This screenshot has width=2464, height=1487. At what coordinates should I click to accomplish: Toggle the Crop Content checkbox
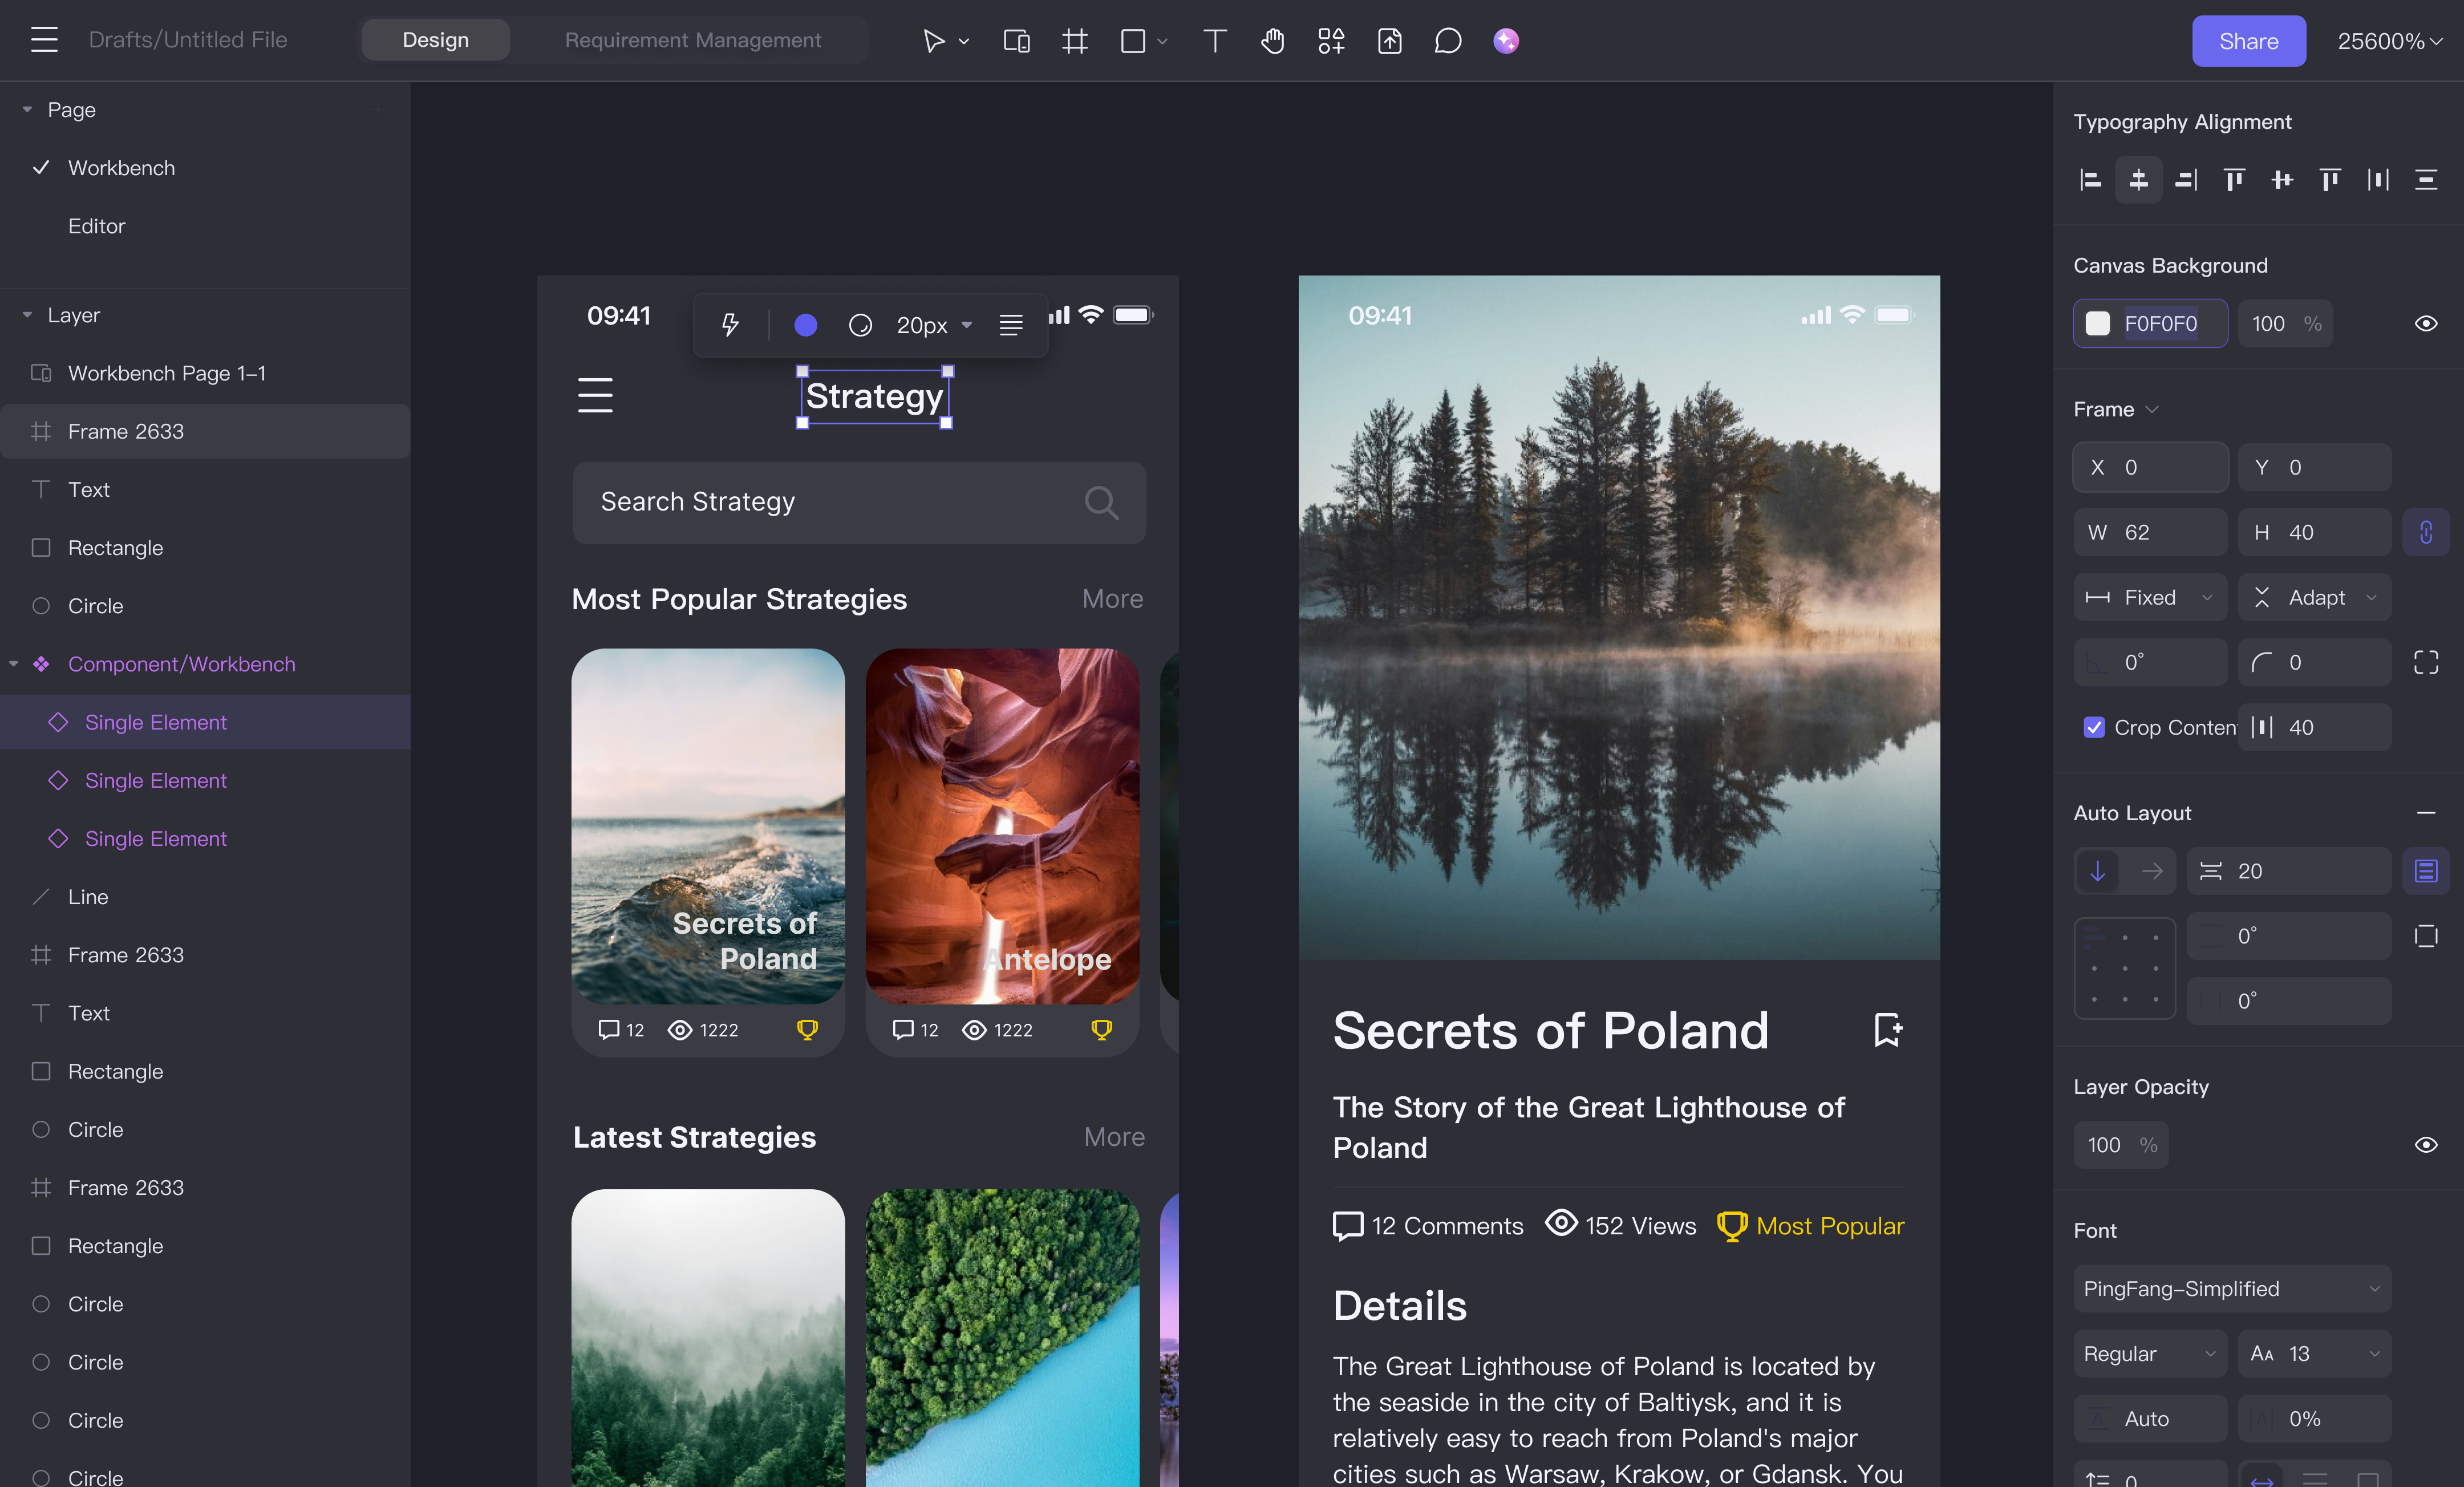[2093, 727]
